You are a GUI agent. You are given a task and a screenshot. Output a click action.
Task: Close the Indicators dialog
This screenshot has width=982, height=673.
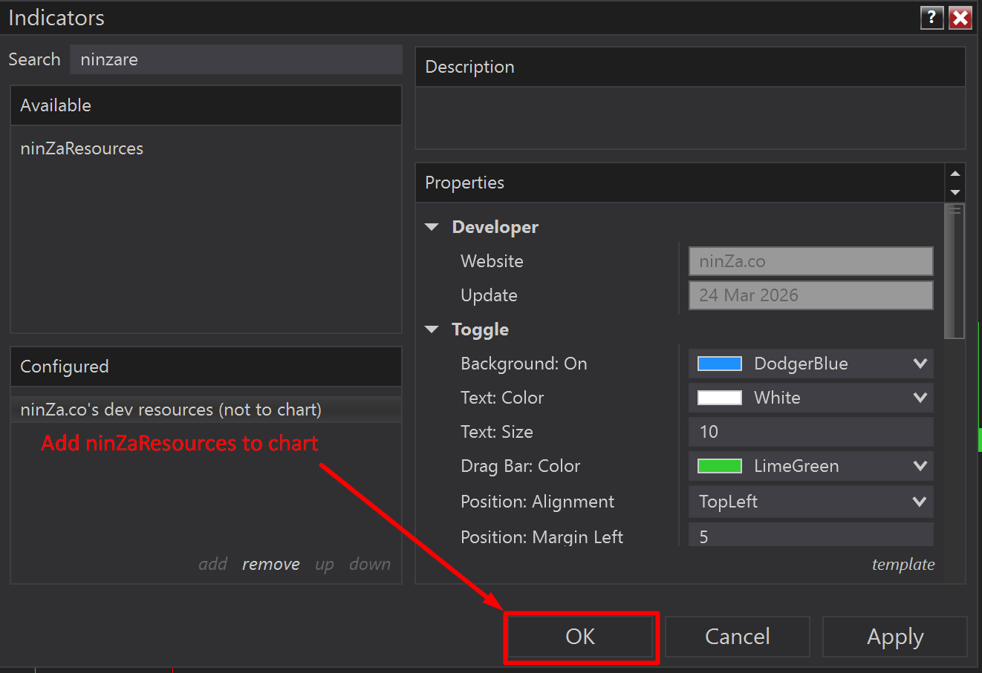pyautogui.click(x=960, y=18)
